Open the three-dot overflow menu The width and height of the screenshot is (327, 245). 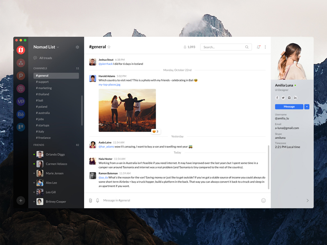pos(265,47)
